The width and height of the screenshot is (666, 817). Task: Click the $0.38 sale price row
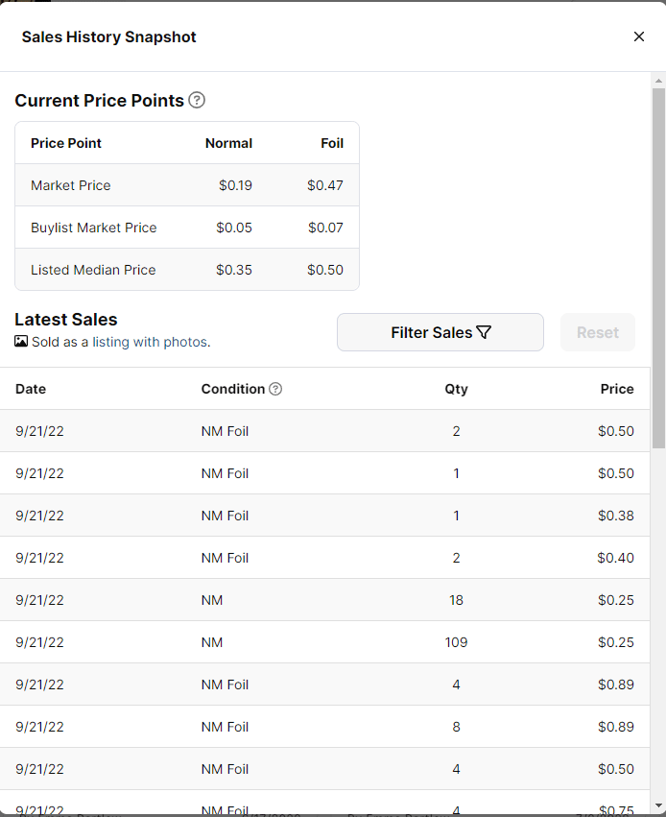[324, 516]
